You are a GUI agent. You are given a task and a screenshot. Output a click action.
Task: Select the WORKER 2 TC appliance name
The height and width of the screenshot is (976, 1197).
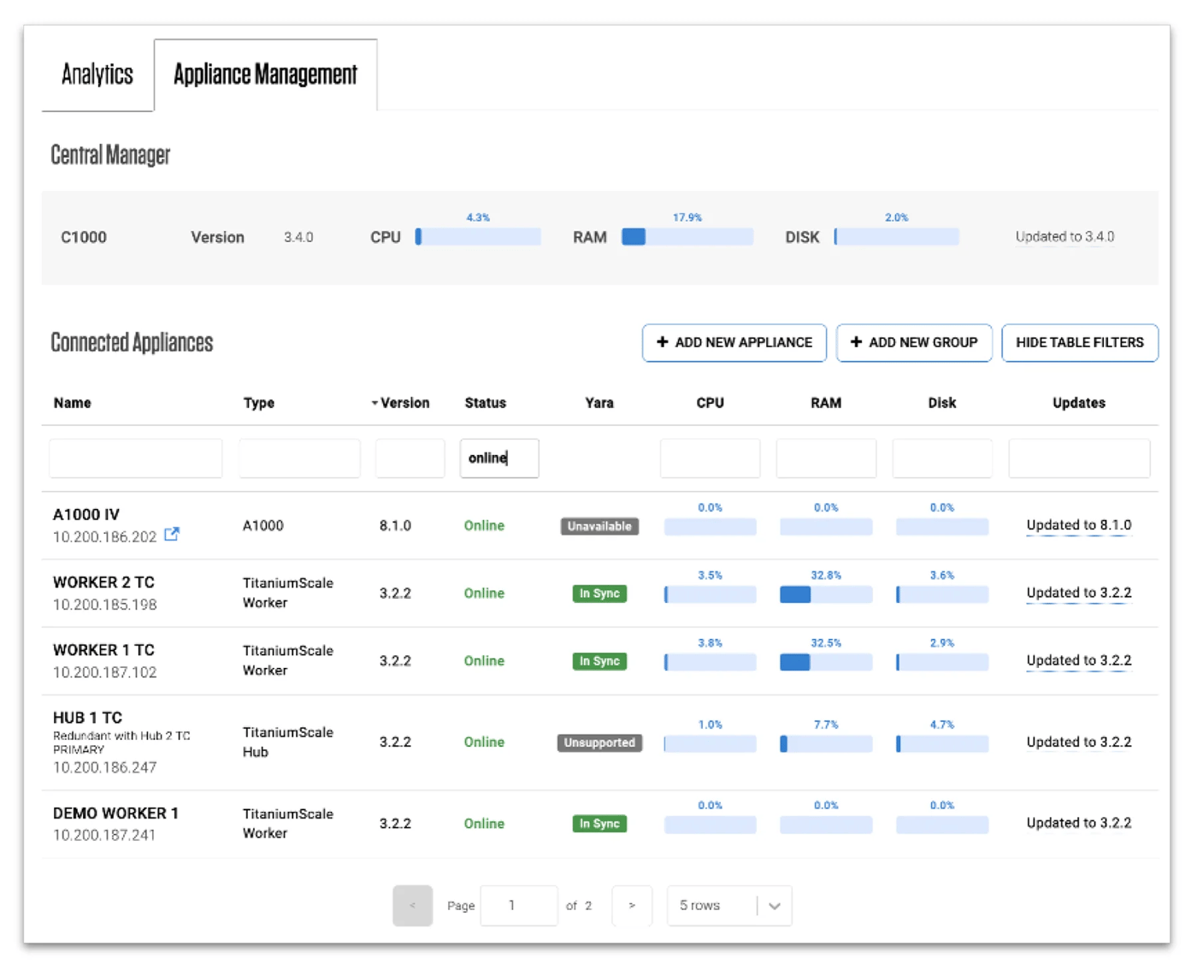coord(103,583)
